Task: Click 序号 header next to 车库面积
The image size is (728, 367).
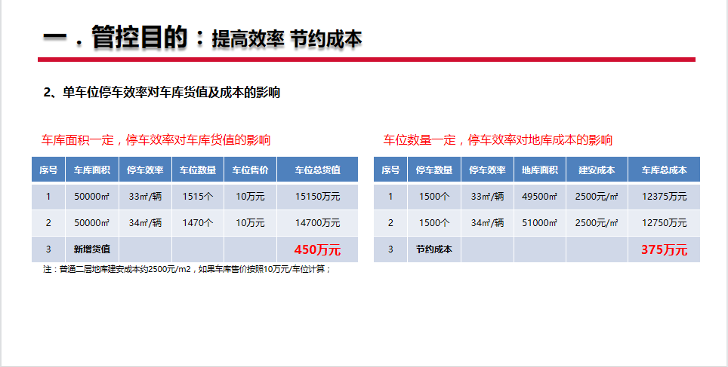Action: coord(48,170)
